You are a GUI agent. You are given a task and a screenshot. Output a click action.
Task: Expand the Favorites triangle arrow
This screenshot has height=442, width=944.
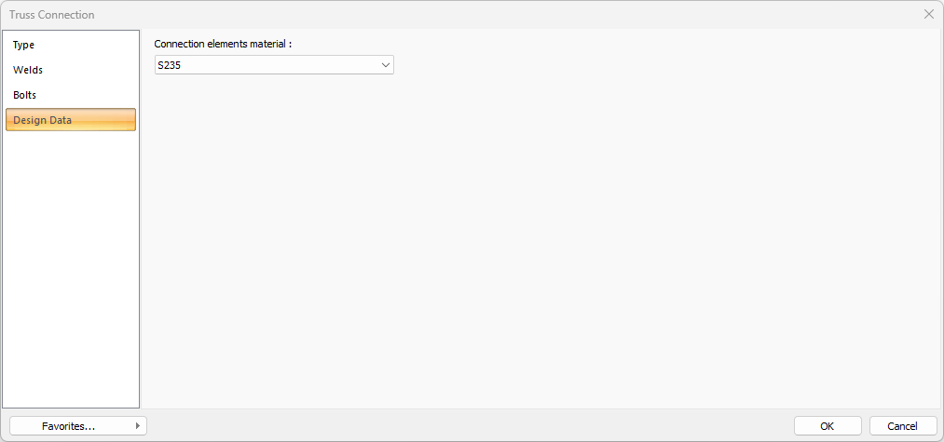pyautogui.click(x=138, y=426)
